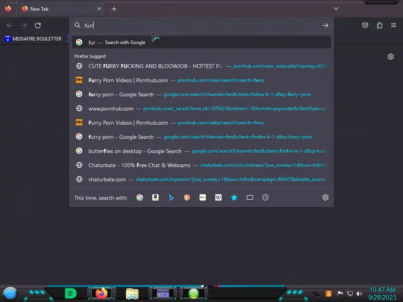403x302 pixels.
Task: Open "butterflies on desktop - Google Search" suggestion
Action: point(201,151)
